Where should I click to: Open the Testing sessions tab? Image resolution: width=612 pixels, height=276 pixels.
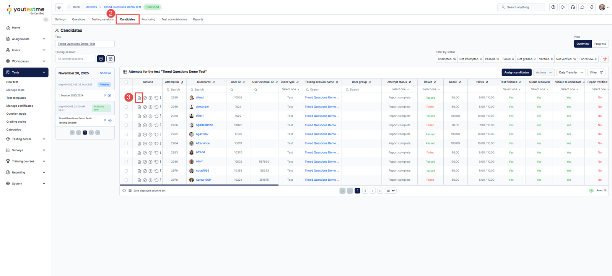(x=103, y=19)
